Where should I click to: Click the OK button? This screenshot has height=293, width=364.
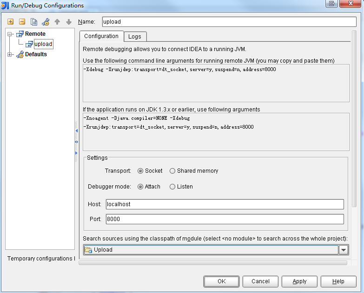tap(221, 281)
